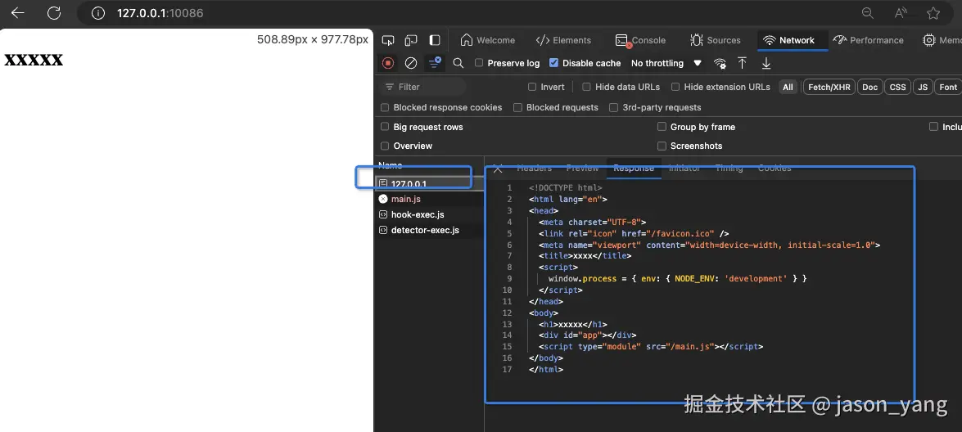Open the Response details tab
The image size is (962, 432).
pyautogui.click(x=634, y=168)
